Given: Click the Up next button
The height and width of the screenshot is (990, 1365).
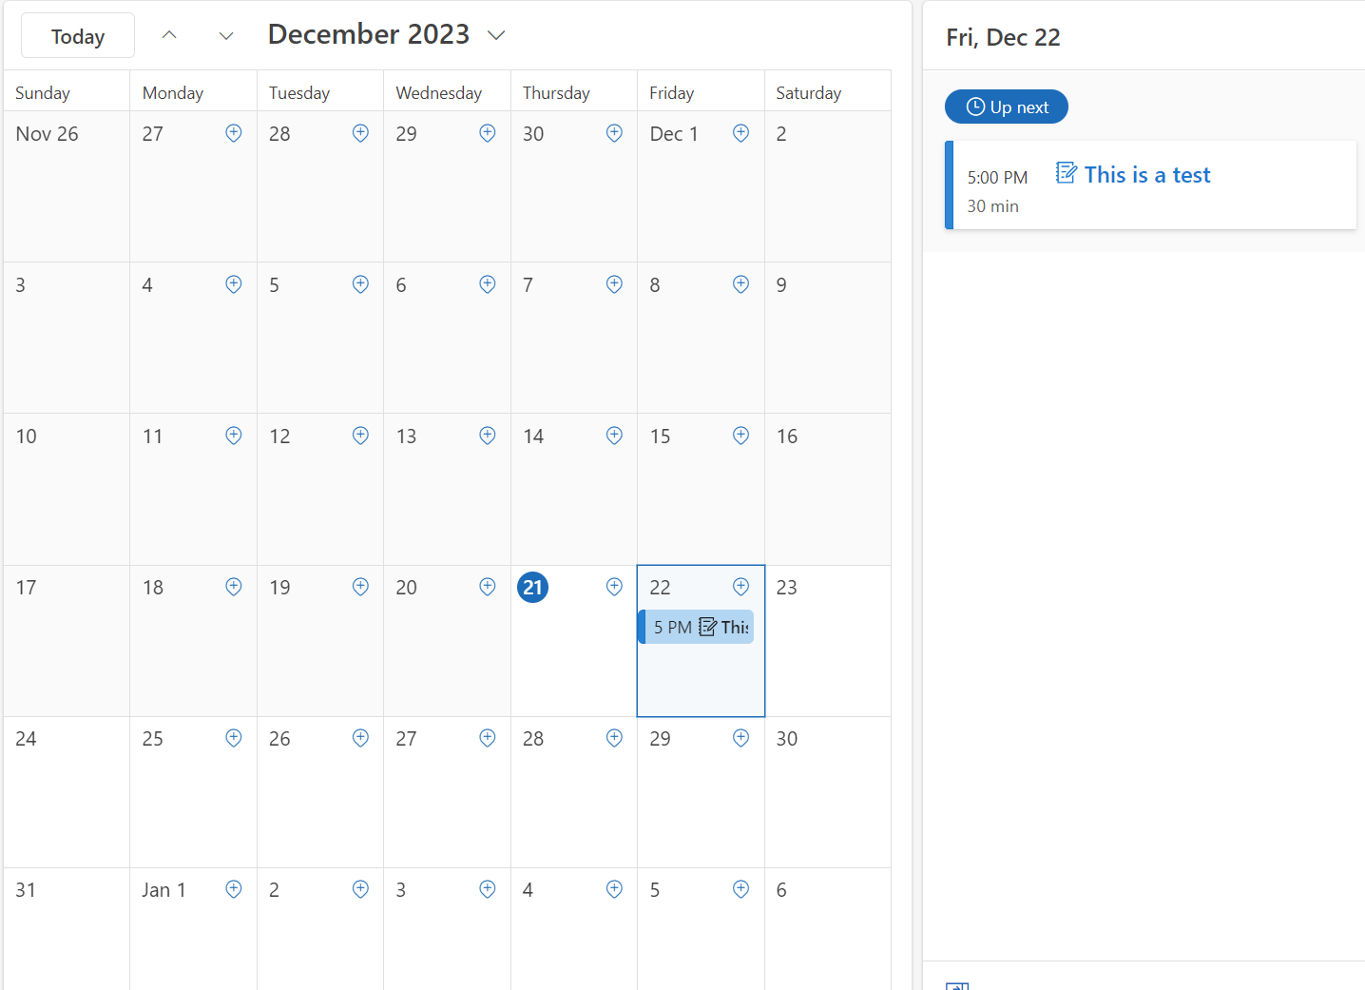Looking at the screenshot, I should coord(1007,107).
